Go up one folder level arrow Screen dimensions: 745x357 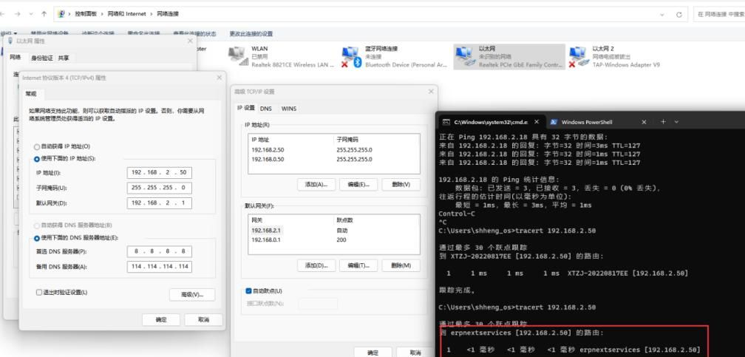[44, 14]
